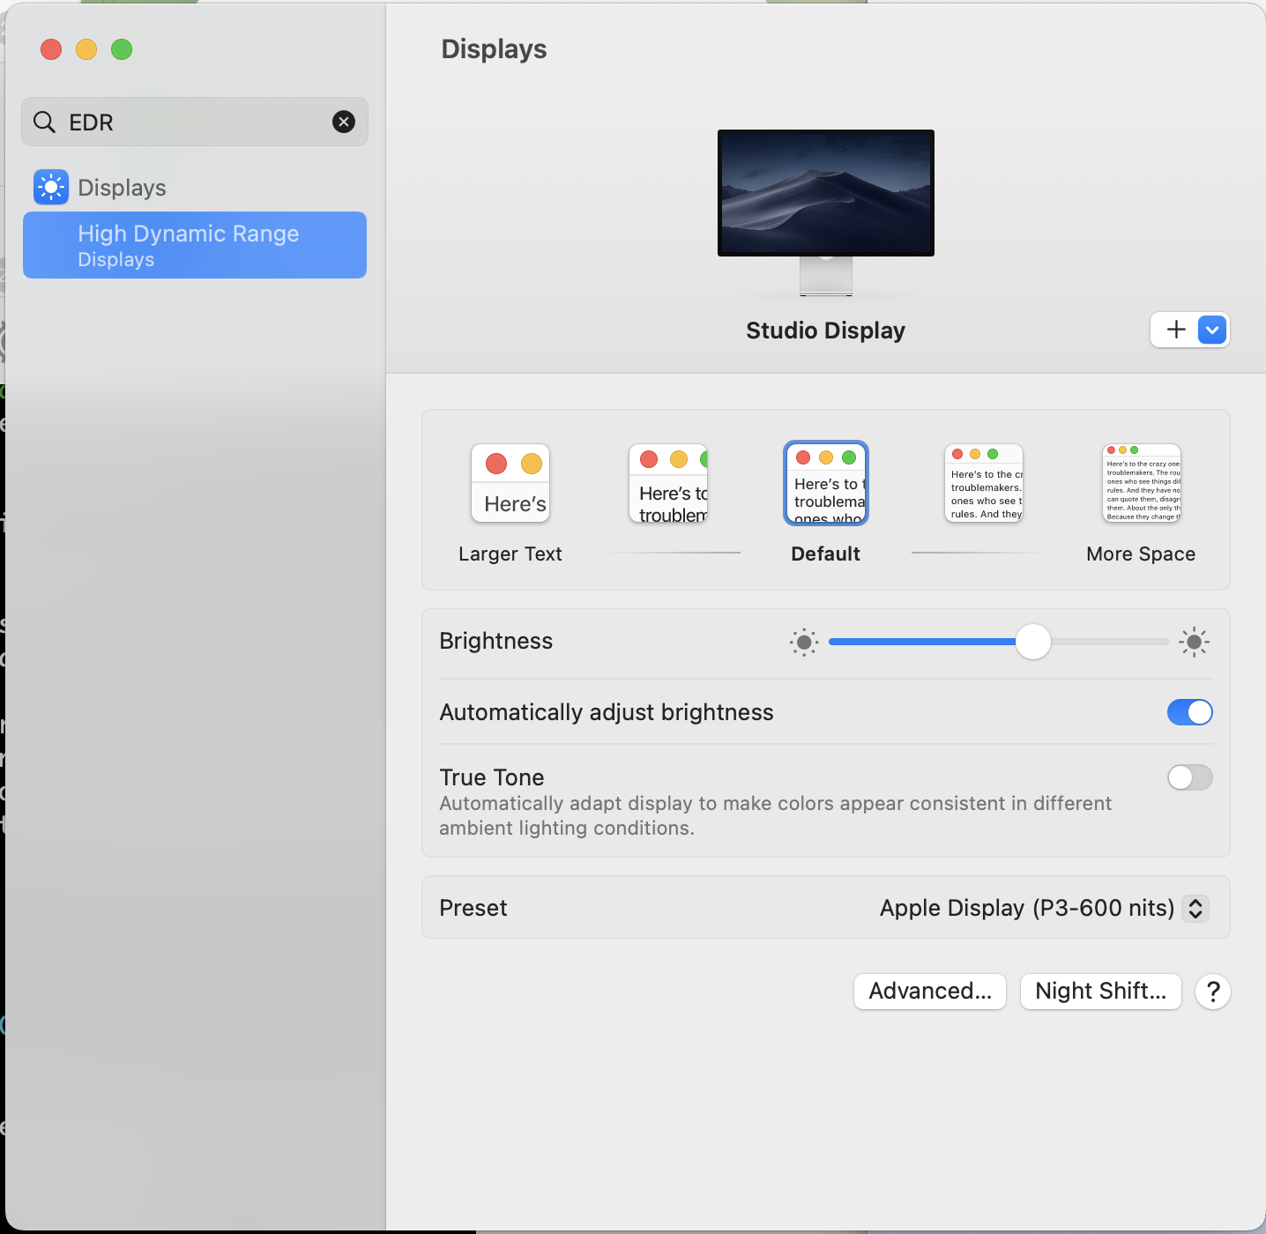The height and width of the screenshot is (1234, 1266).
Task: Clear the EDR search field
Action: pyautogui.click(x=344, y=122)
